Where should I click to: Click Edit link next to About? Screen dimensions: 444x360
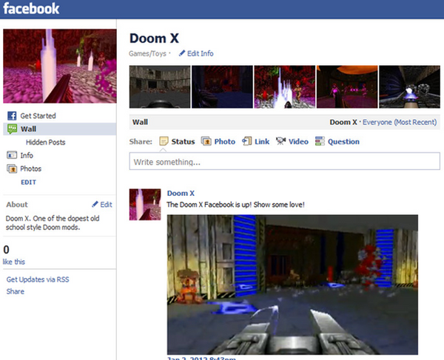106,205
